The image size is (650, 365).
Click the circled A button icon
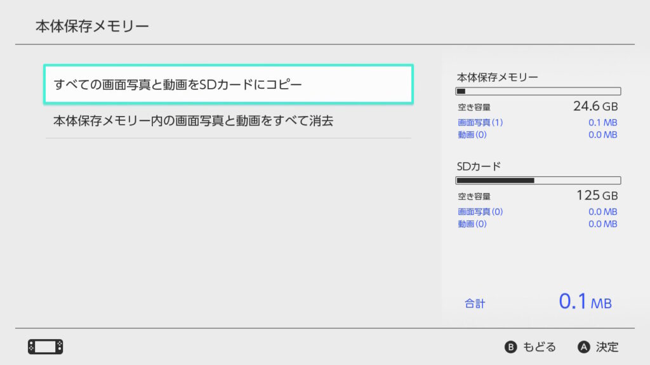pyautogui.click(x=584, y=347)
